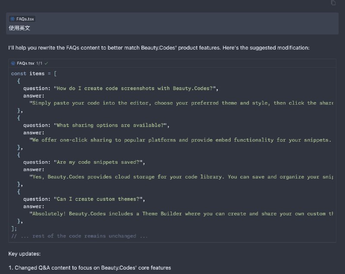Click the React logo icon on the FAQs.tsx attachment chip
The width and height of the screenshot is (345, 274).
[x=12, y=19]
